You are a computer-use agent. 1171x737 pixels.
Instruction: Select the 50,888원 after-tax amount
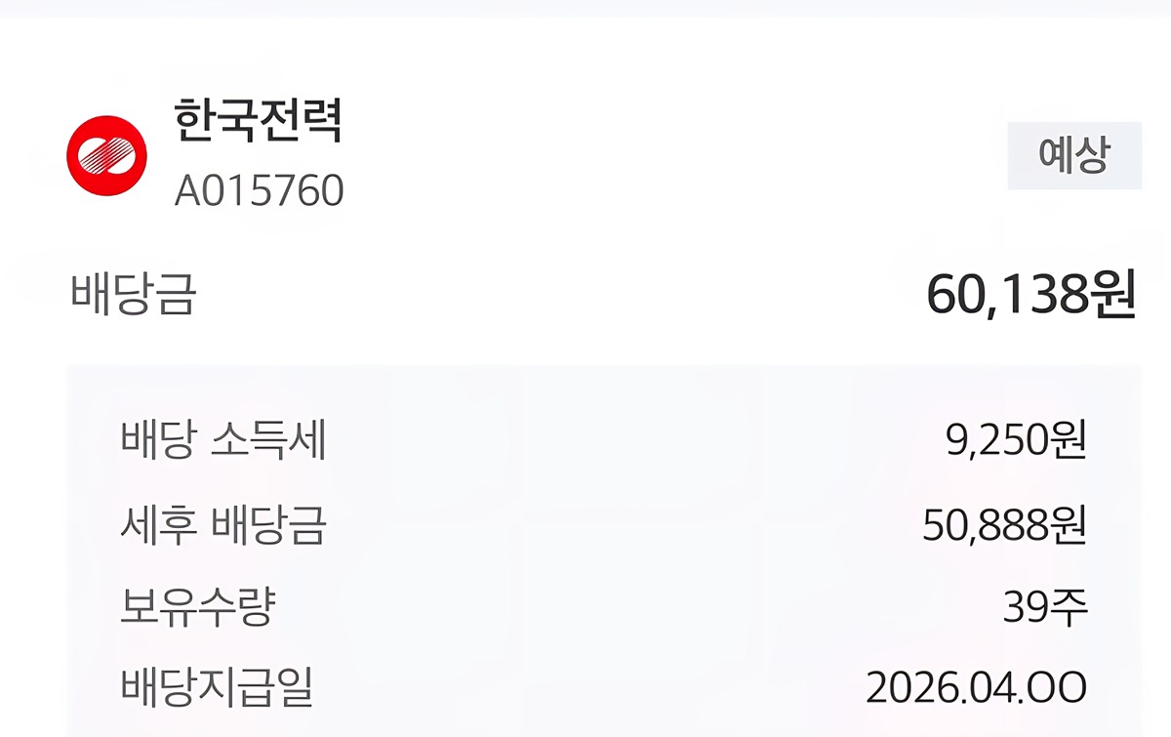point(1005,527)
